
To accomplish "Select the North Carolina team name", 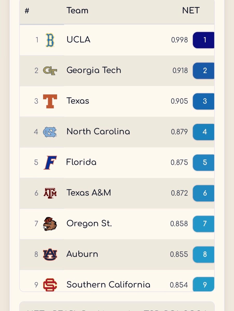I will point(98,132).
